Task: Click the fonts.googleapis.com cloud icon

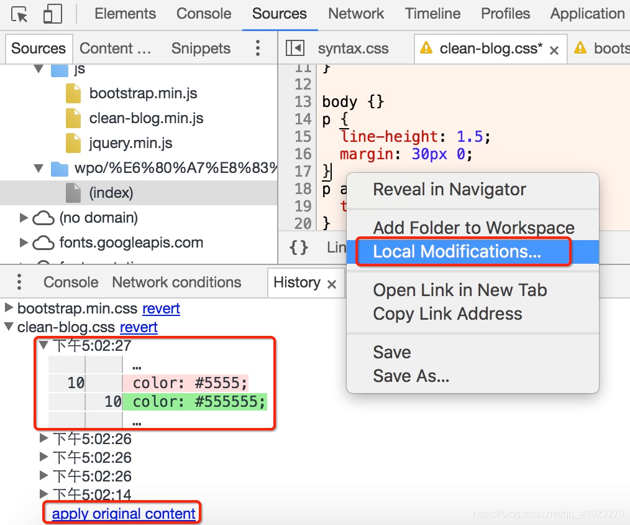Action: click(x=43, y=243)
